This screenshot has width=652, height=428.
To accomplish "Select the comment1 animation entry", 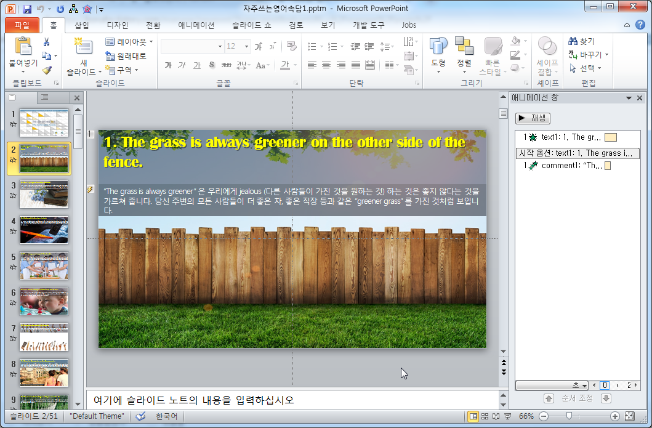I will pos(577,166).
